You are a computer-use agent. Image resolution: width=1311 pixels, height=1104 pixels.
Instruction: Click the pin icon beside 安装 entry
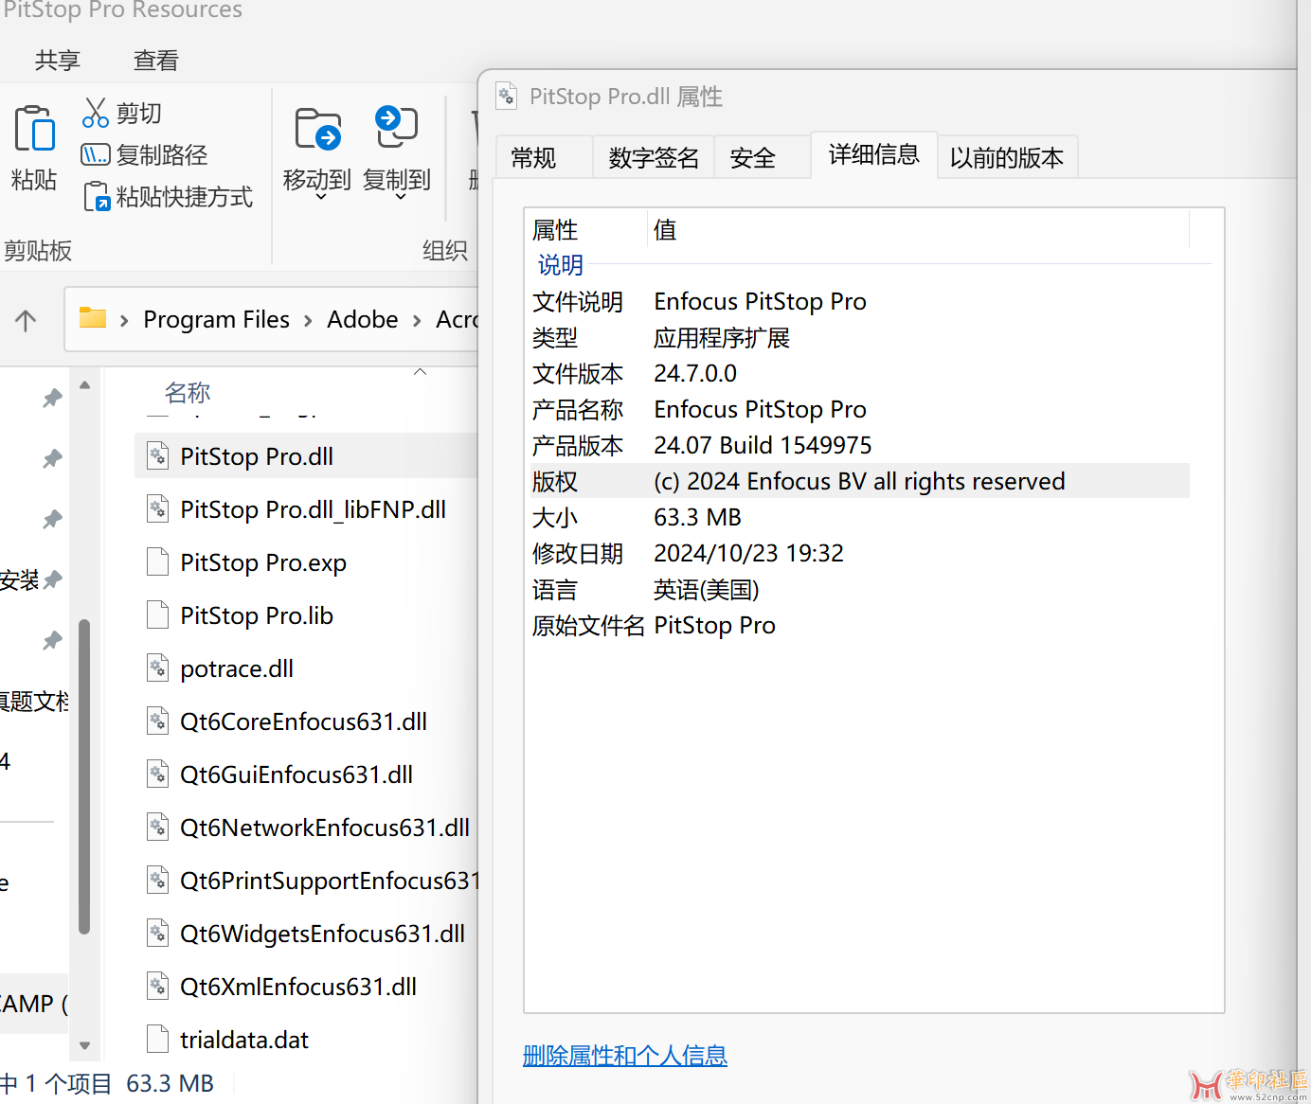click(53, 579)
